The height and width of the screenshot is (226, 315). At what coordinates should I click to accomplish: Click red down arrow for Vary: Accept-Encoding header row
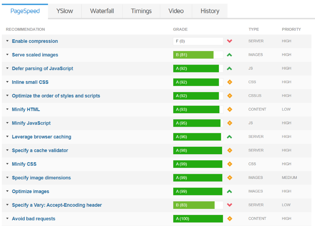click(229, 205)
